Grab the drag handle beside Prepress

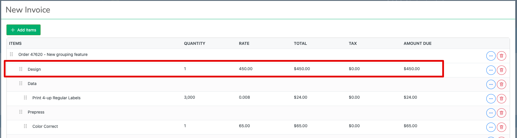tap(21, 112)
